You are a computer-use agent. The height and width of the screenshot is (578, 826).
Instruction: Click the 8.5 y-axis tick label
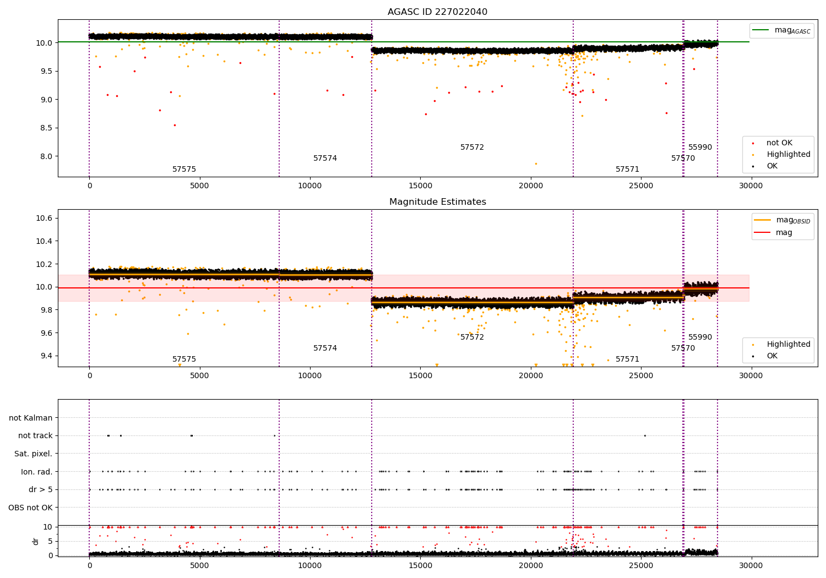click(x=46, y=128)
